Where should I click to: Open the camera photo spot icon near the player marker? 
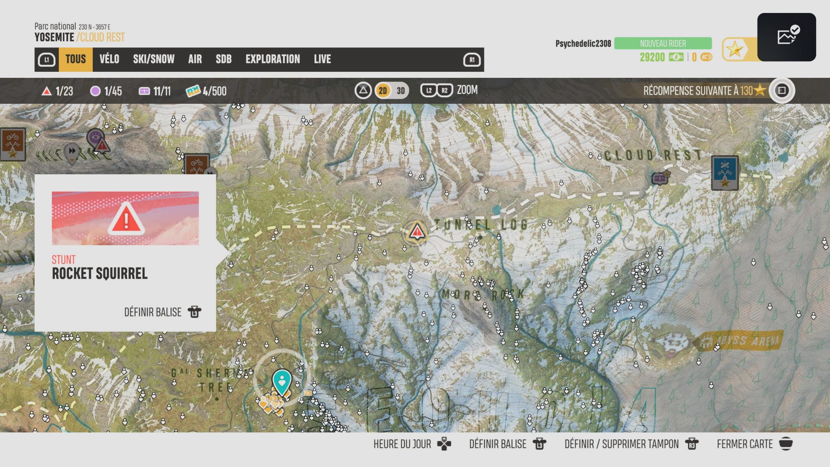[x=308, y=394]
